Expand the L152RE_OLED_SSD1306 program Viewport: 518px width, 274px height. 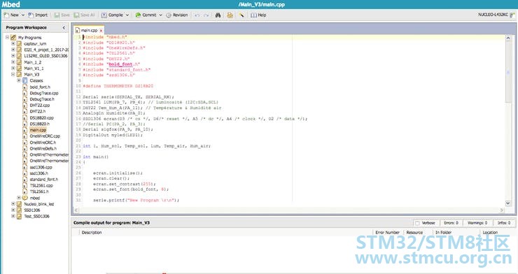(13, 56)
